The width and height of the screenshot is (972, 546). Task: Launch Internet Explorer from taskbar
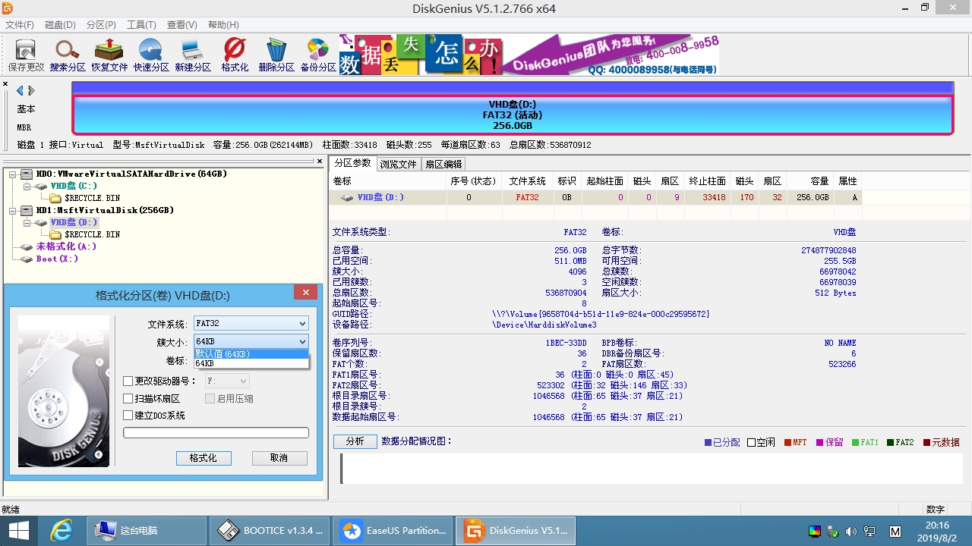coord(61,531)
